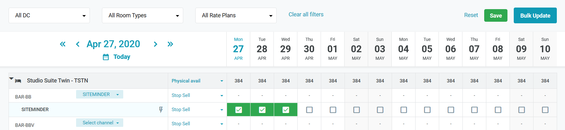Open the Bulk Update button
The image size is (565, 130).
(535, 15)
